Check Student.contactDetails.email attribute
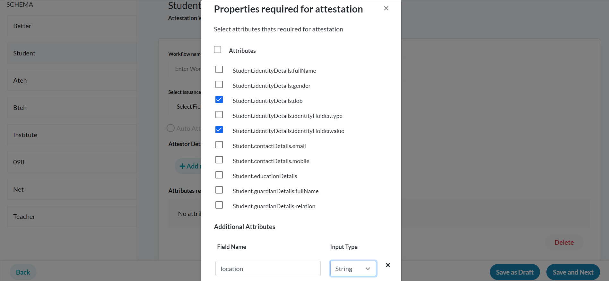This screenshot has height=281, width=609. (219, 145)
